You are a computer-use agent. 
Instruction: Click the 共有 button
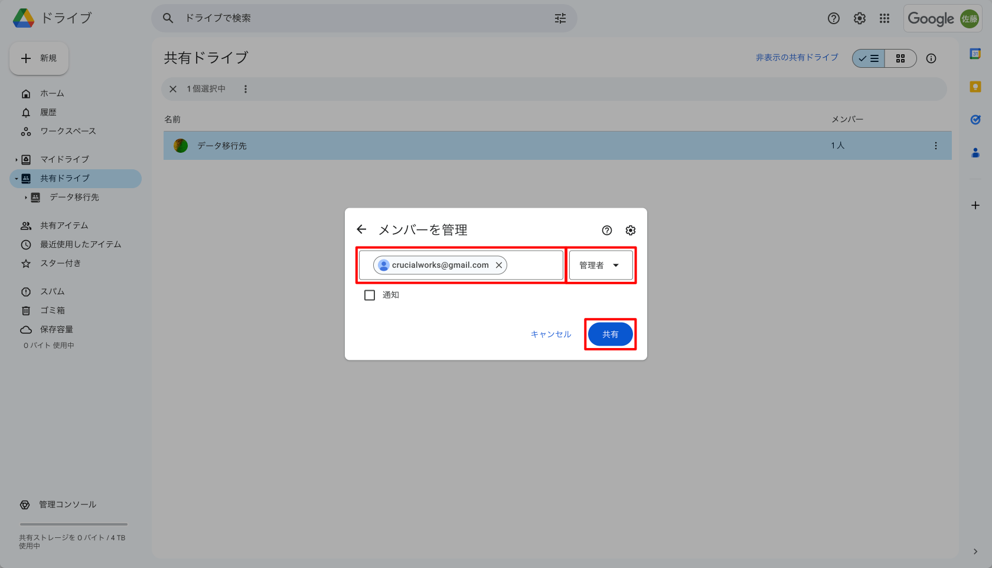[611, 334]
